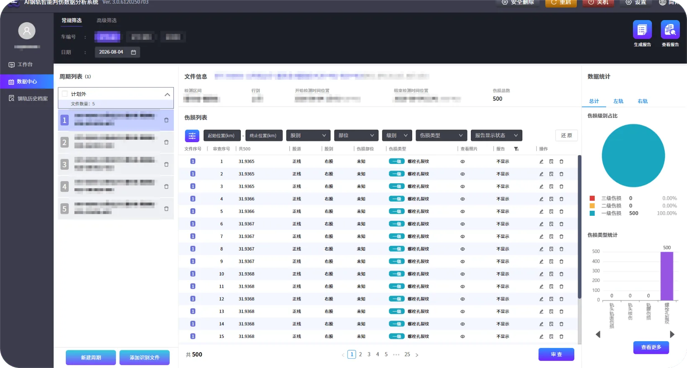Screen dimensions: 687x368
Task: Click the 还原 reset button
Action: click(566, 135)
